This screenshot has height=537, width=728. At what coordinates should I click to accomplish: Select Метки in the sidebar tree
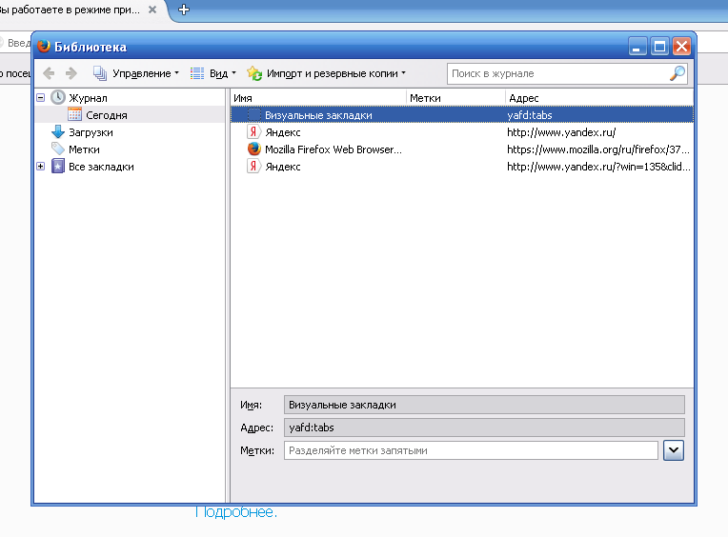click(x=84, y=149)
